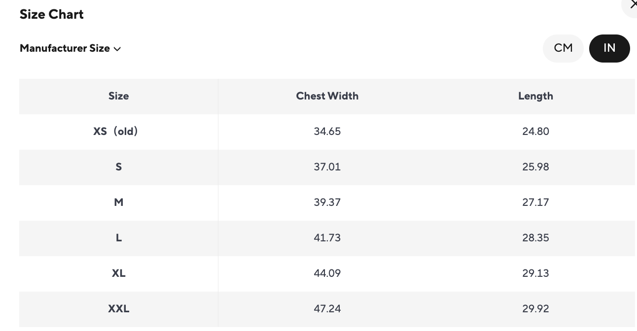The image size is (637, 331).
Task: Click the 25.98 length value
Action: coord(535,167)
